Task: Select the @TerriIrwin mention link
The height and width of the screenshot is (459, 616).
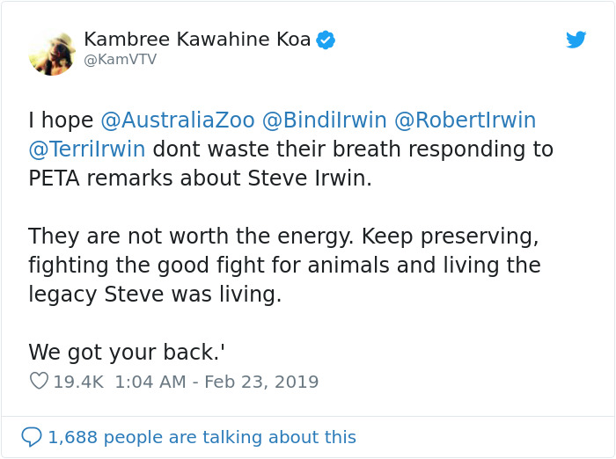Action: pos(87,149)
